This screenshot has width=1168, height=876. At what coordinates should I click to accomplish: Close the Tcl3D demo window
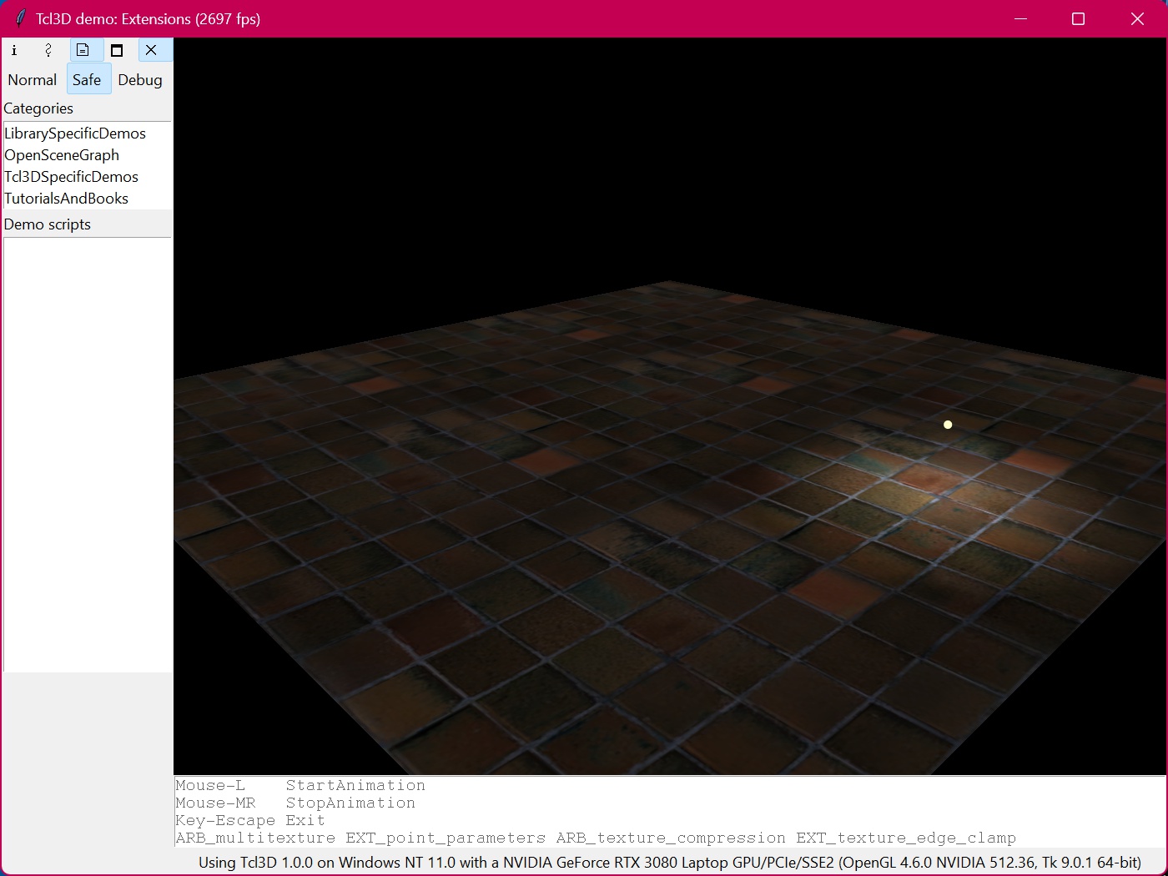pyautogui.click(x=1137, y=18)
